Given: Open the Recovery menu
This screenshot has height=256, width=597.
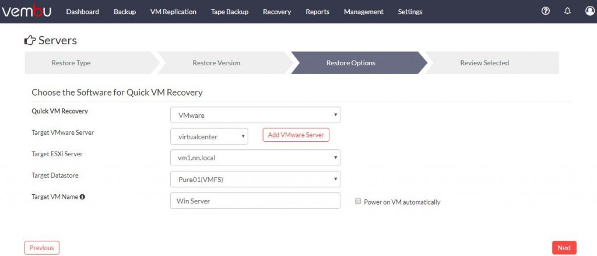Looking at the screenshot, I should point(277,12).
